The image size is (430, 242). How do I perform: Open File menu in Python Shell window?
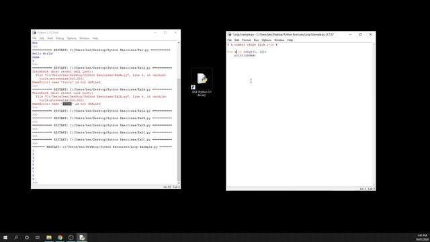(34, 38)
